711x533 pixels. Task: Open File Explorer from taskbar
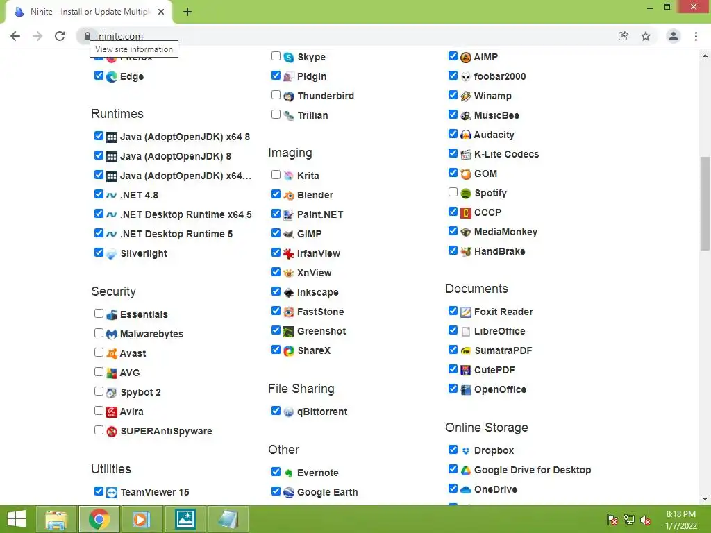[56, 519]
